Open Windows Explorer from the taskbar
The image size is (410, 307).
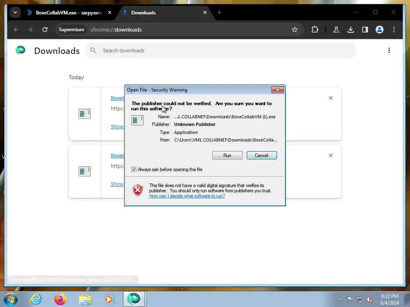click(85, 299)
